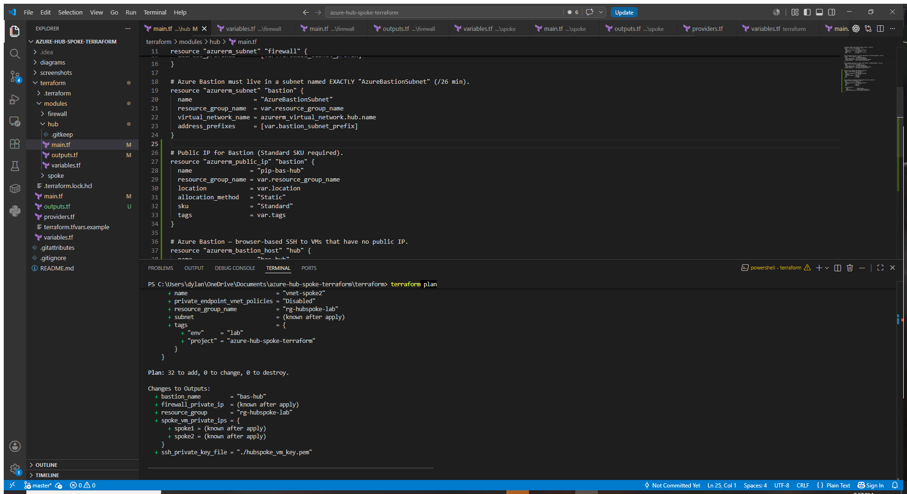Click CRLF end of line setting
This screenshot has height=494, width=907.
803,485
